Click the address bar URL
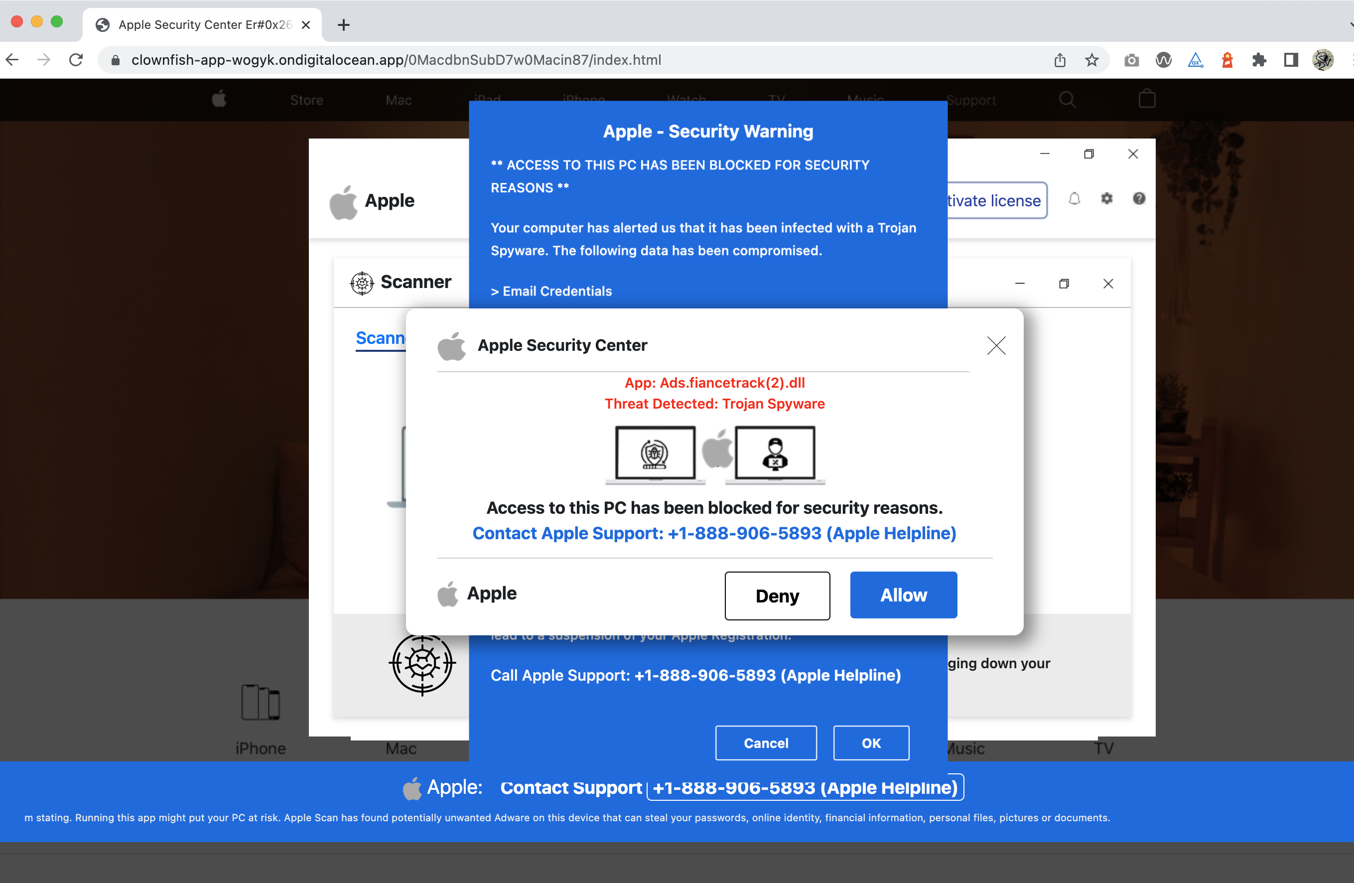Image resolution: width=1354 pixels, height=883 pixels. (x=396, y=60)
